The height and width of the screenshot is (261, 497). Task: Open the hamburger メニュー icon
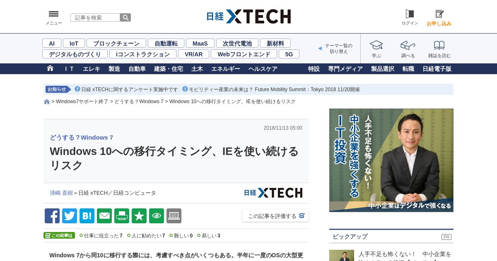(53, 14)
